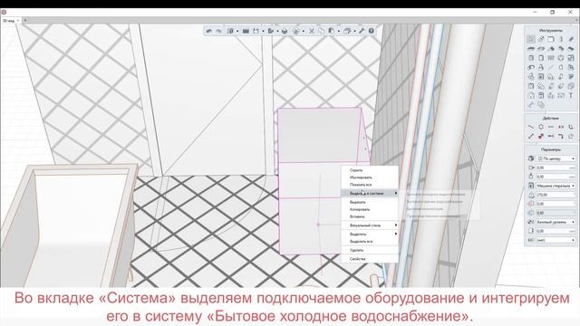Screen dimensions: 580x326
Task: Paste using the toolbar clipboard icon
Action: click(332, 31)
